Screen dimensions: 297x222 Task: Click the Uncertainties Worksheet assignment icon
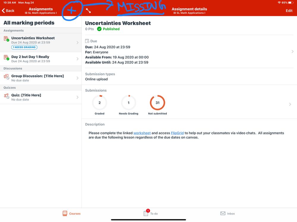[6, 39]
